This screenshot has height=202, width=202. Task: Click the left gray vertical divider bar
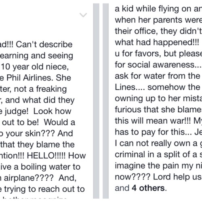96,101
